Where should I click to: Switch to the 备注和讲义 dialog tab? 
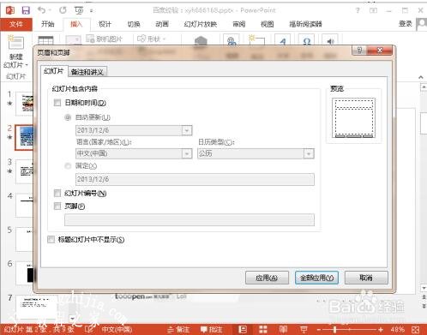click(87, 72)
